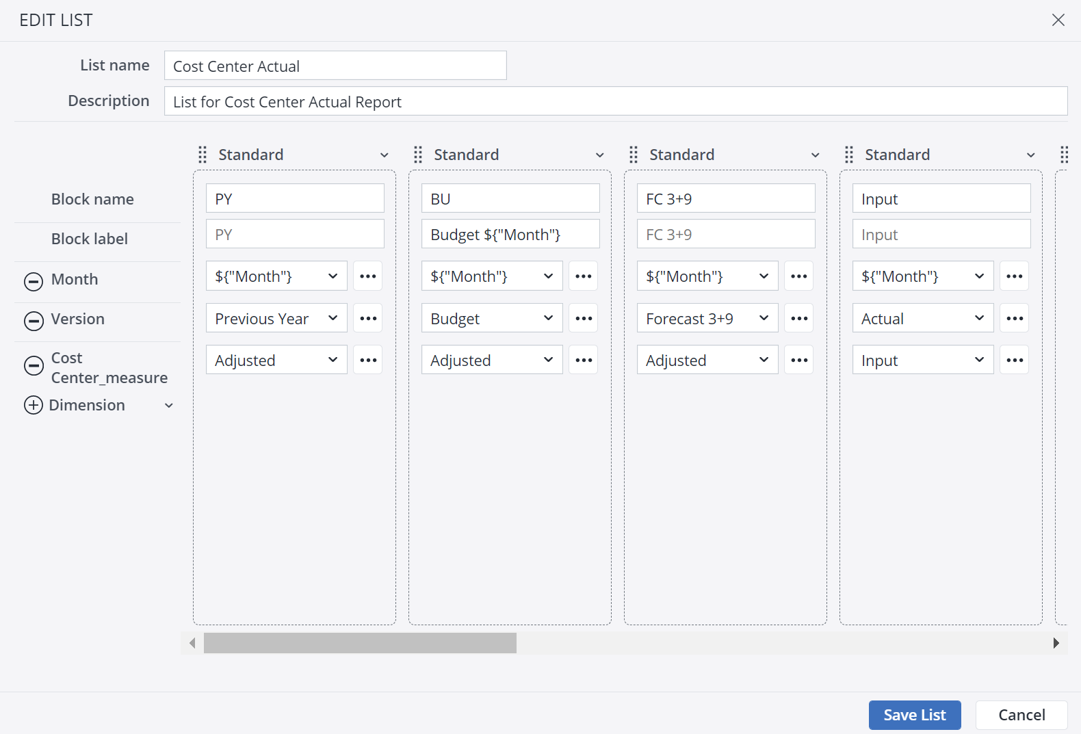The height and width of the screenshot is (734, 1081).
Task: Open the Forecast 3+9 version dropdown
Action: [707, 318]
